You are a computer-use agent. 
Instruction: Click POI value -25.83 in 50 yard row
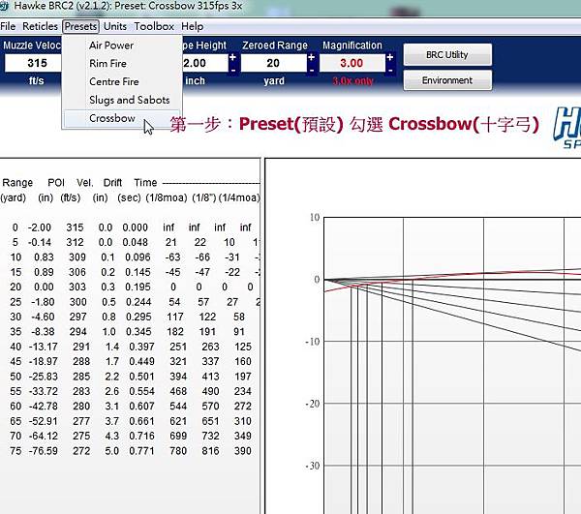pos(44,377)
